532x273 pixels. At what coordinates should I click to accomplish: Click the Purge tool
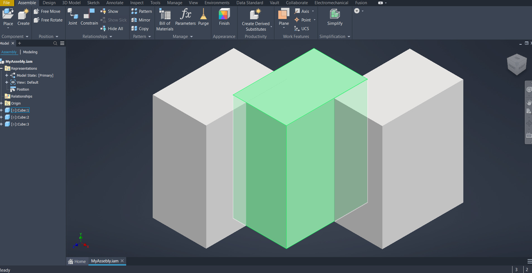pos(203,17)
